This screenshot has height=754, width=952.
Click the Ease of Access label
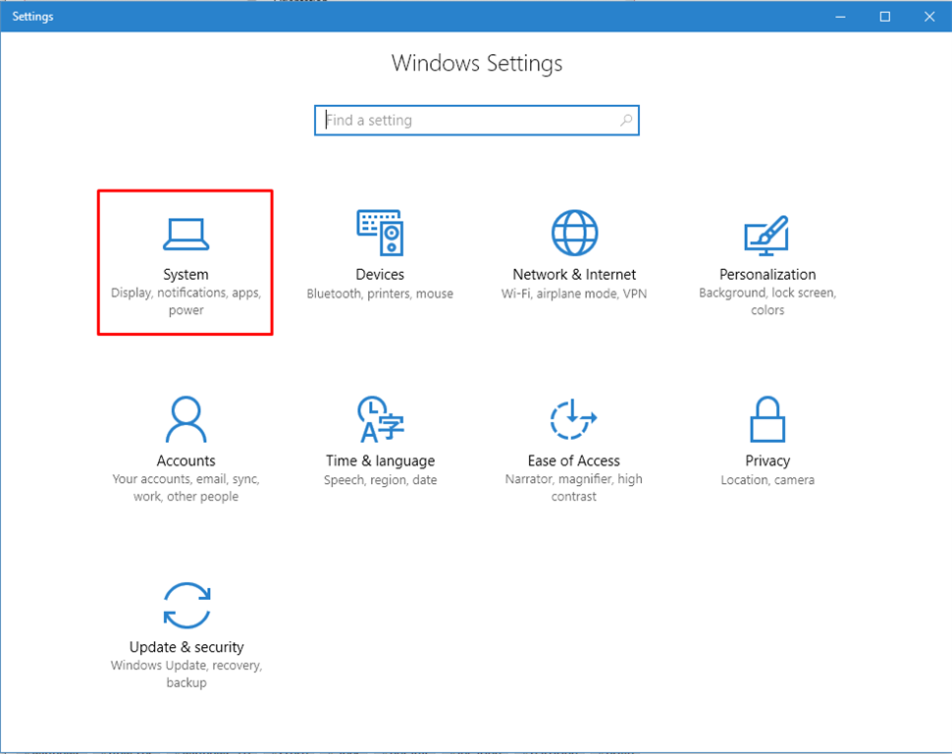pyautogui.click(x=574, y=460)
